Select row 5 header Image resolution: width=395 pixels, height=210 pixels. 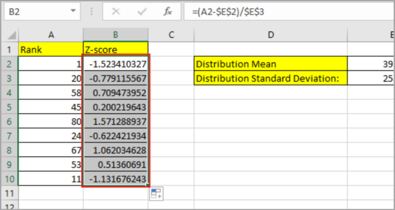[10, 107]
